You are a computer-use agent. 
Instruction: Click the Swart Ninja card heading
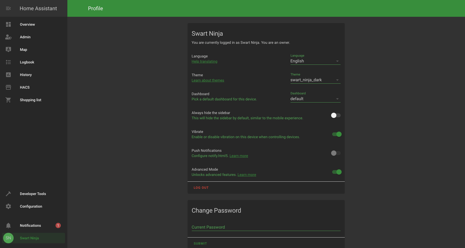pyautogui.click(x=207, y=34)
